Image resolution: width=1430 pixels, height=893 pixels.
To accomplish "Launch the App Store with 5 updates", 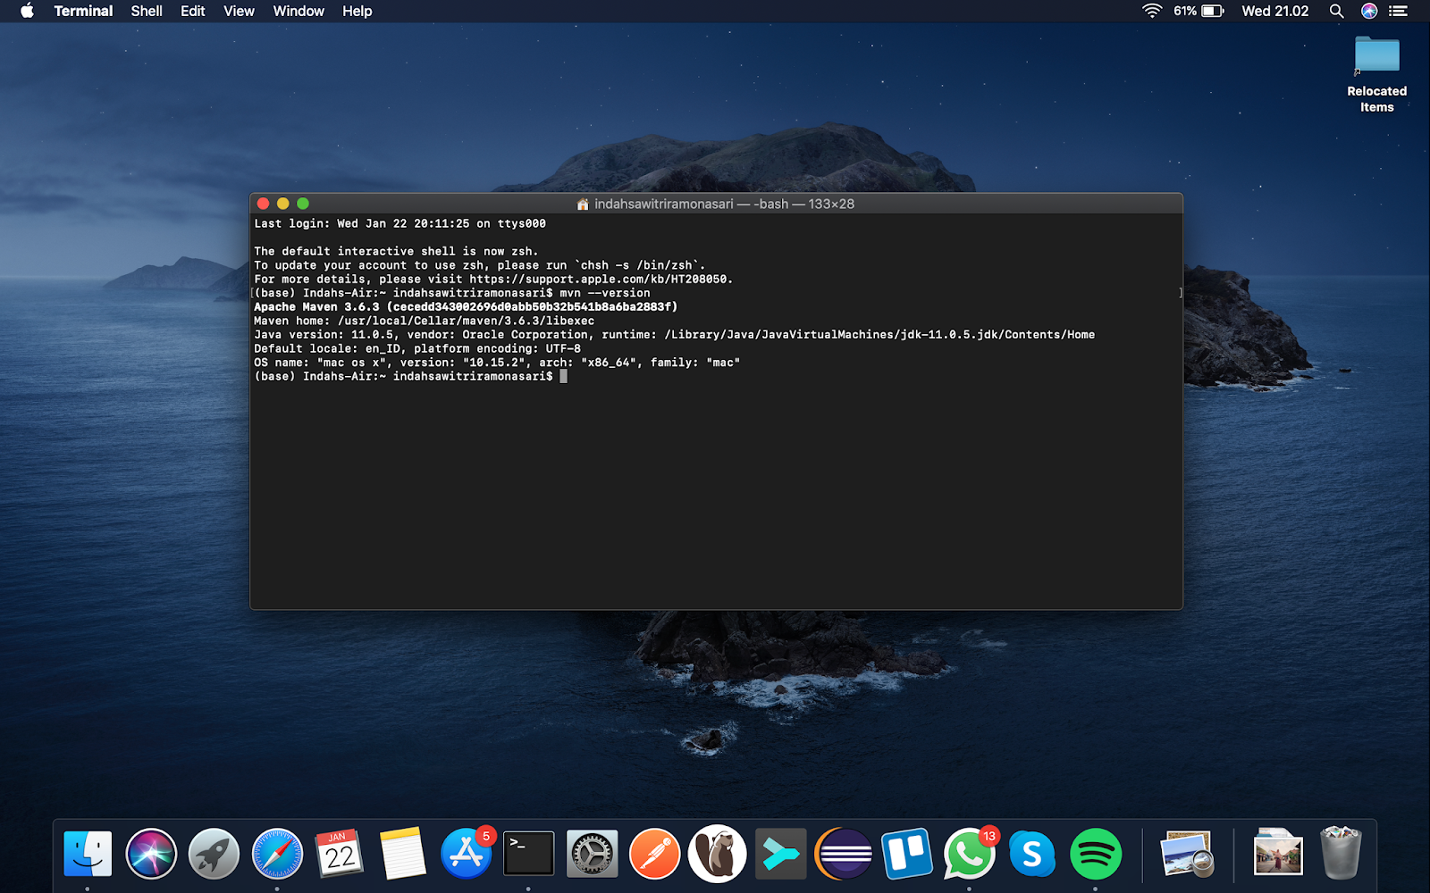I will click(466, 854).
